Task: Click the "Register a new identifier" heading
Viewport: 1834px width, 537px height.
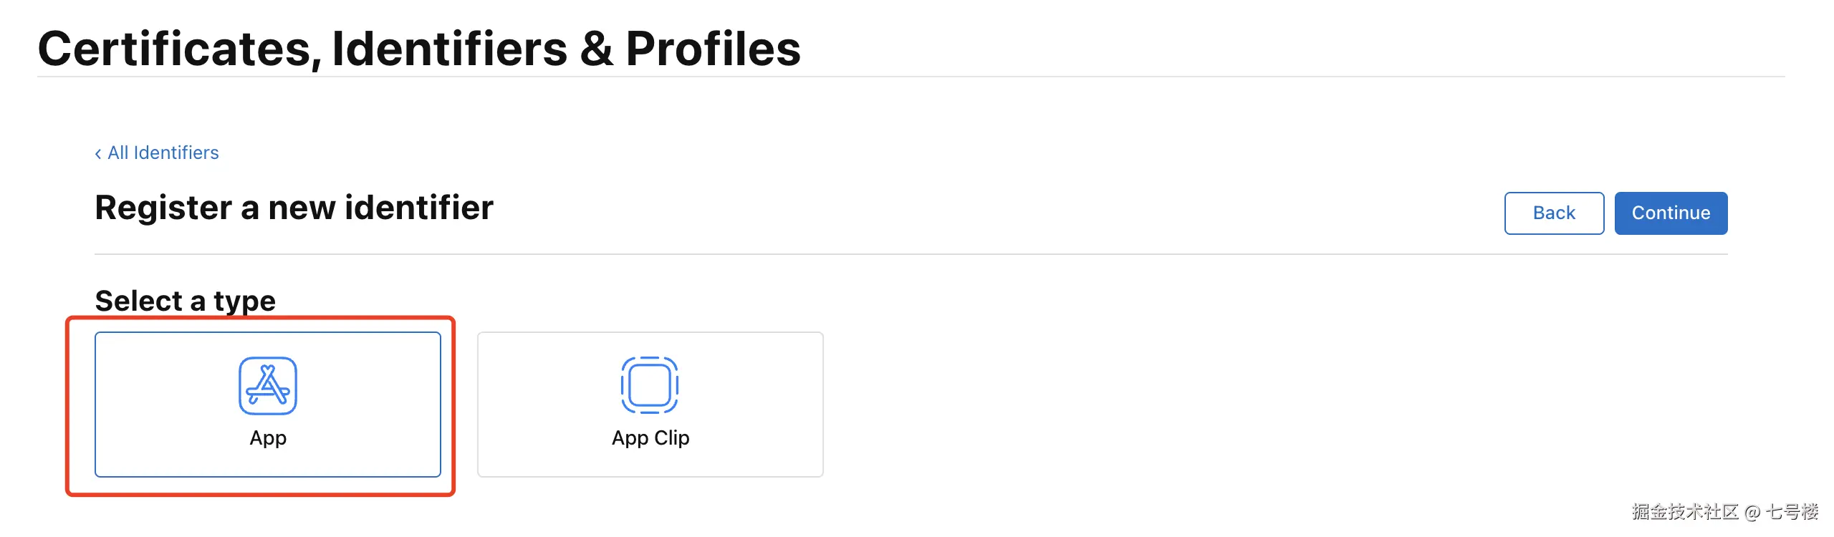Action: pyautogui.click(x=294, y=208)
